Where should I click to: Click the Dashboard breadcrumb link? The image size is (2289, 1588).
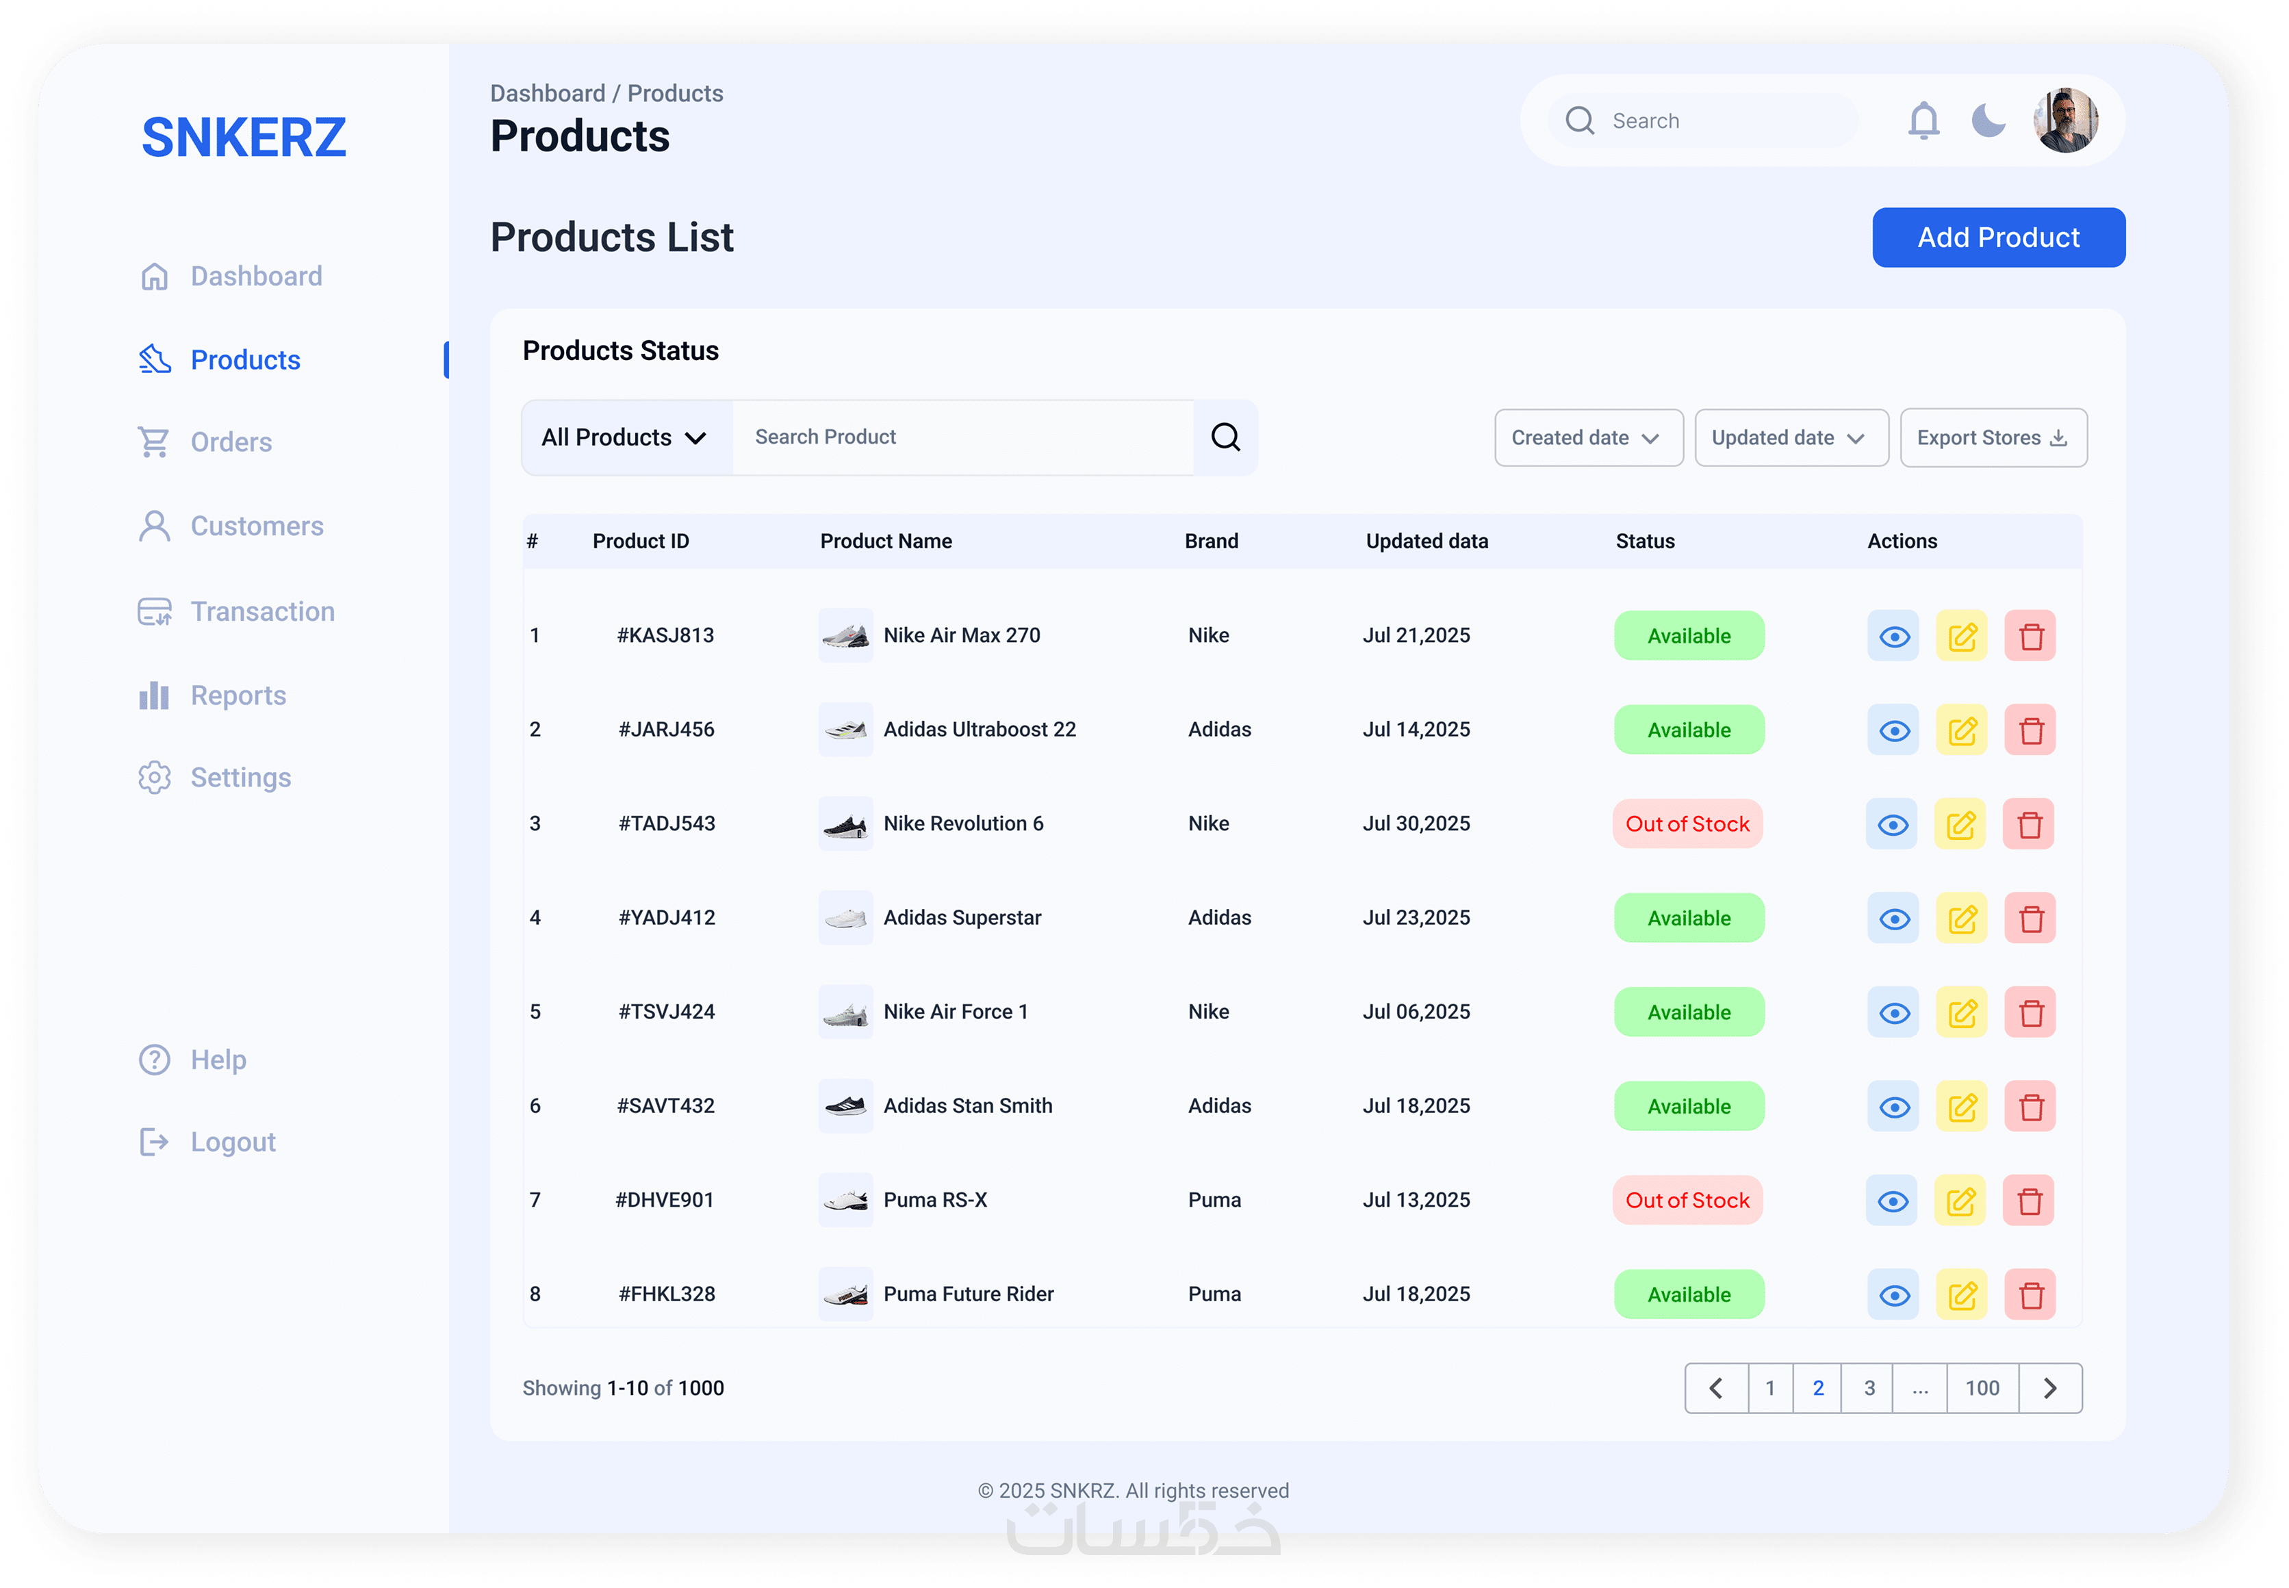pyautogui.click(x=547, y=94)
